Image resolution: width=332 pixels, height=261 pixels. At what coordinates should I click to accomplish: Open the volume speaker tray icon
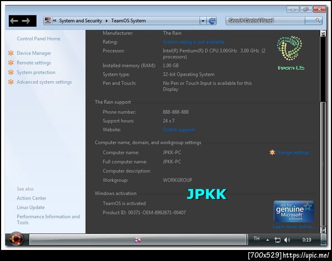click(287, 240)
